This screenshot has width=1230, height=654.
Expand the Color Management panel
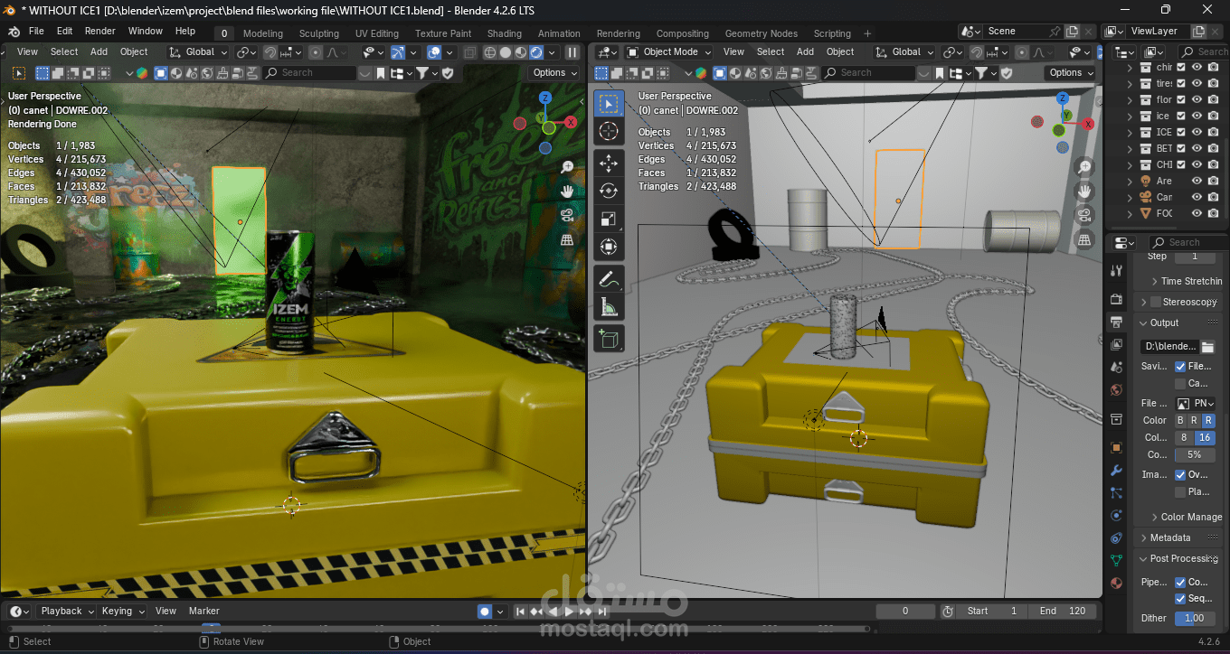tap(1184, 517)
